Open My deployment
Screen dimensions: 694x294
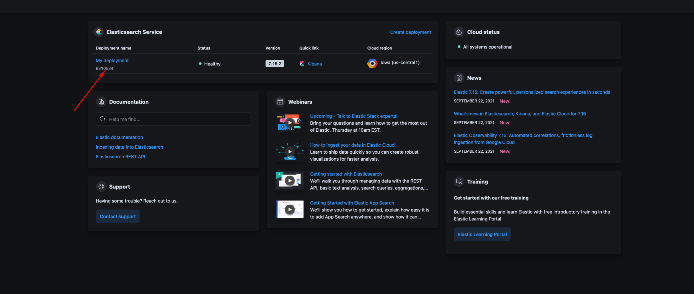(112, 61)
